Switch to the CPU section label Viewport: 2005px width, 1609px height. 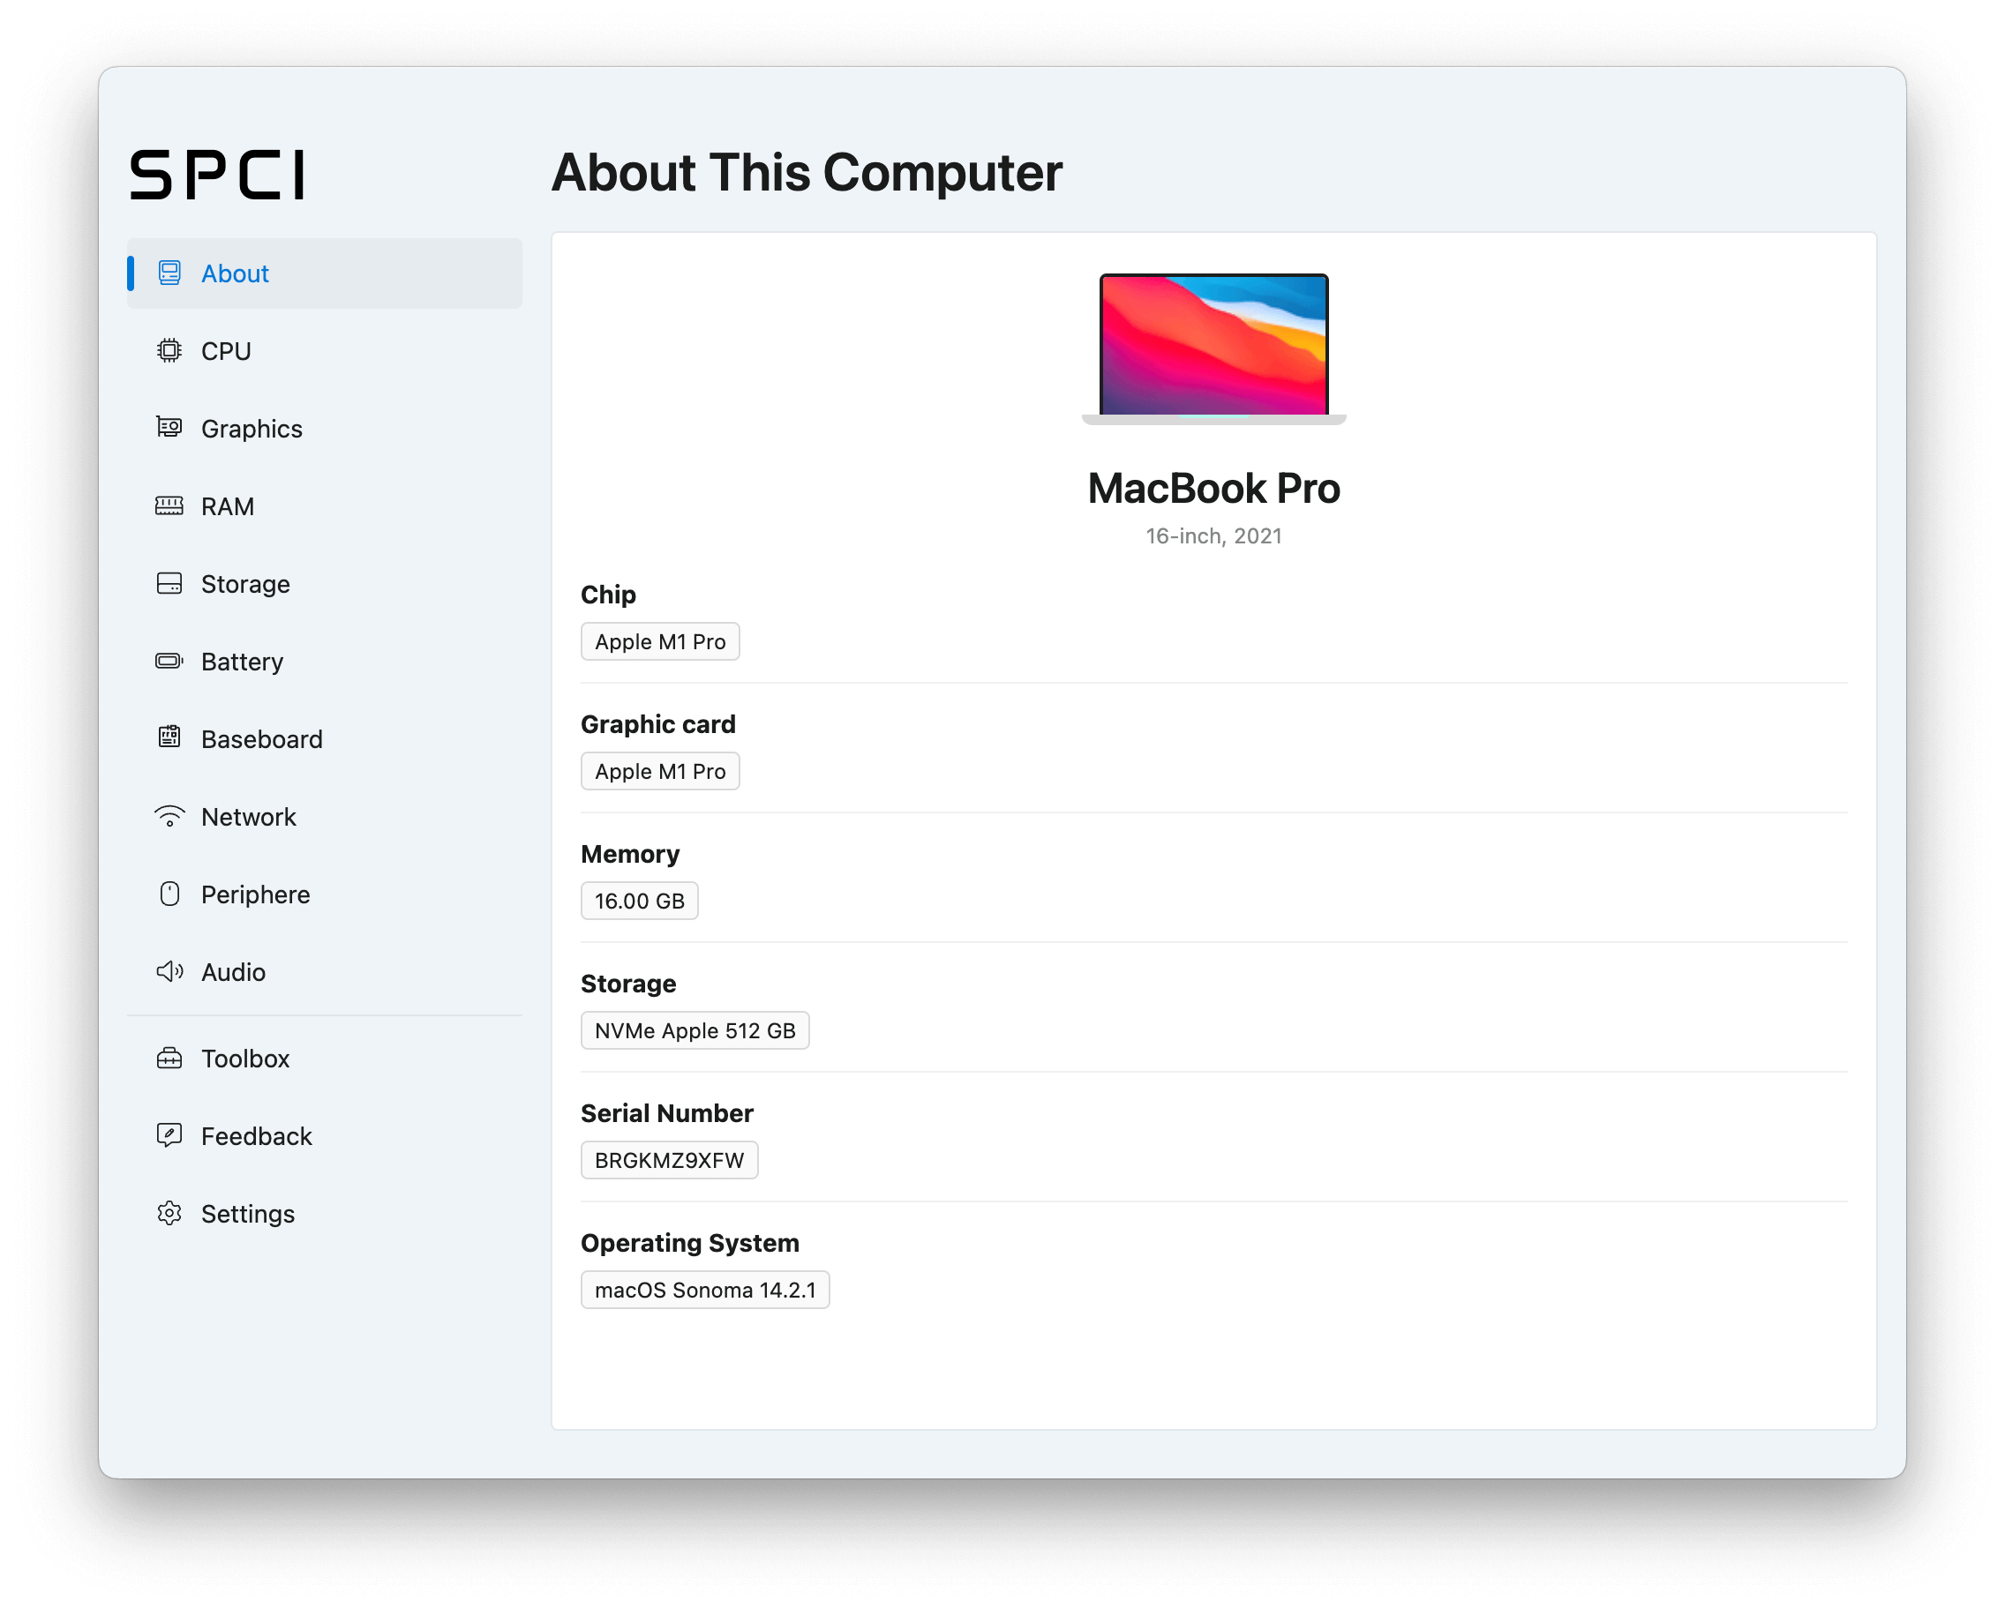tap(226, 351)
